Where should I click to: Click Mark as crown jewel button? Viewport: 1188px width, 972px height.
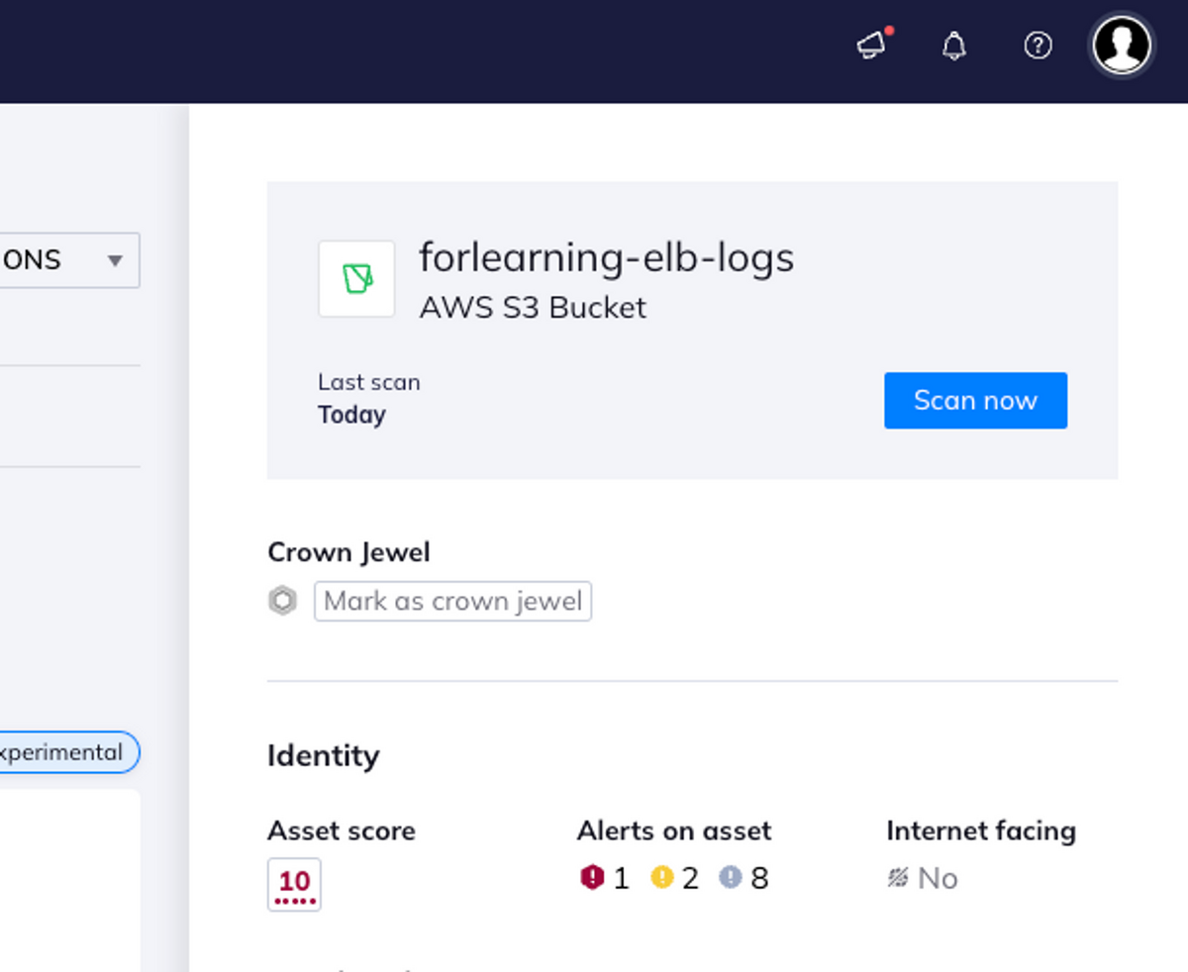452,601
